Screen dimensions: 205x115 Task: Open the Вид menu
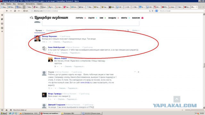tap(14, 4)
